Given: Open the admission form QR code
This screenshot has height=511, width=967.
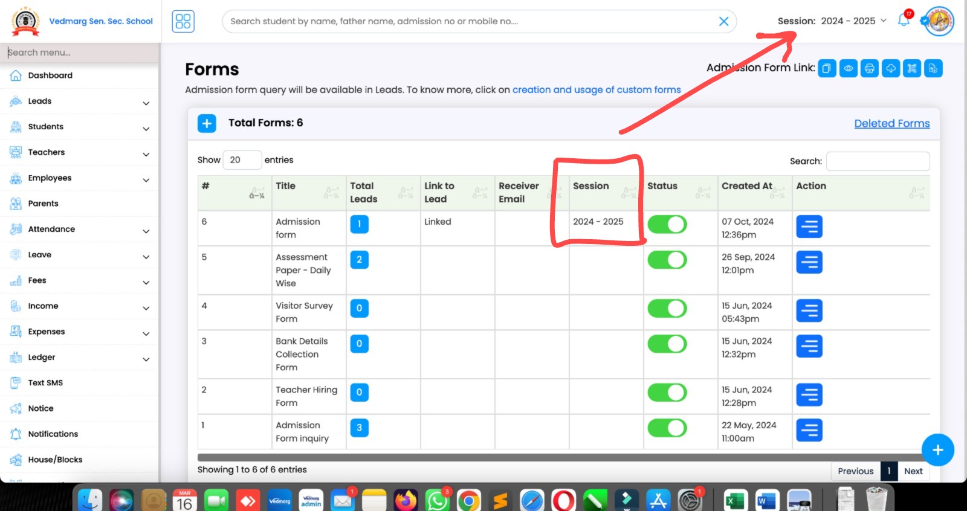Looking at the screenshot, I should click(911, 69).
